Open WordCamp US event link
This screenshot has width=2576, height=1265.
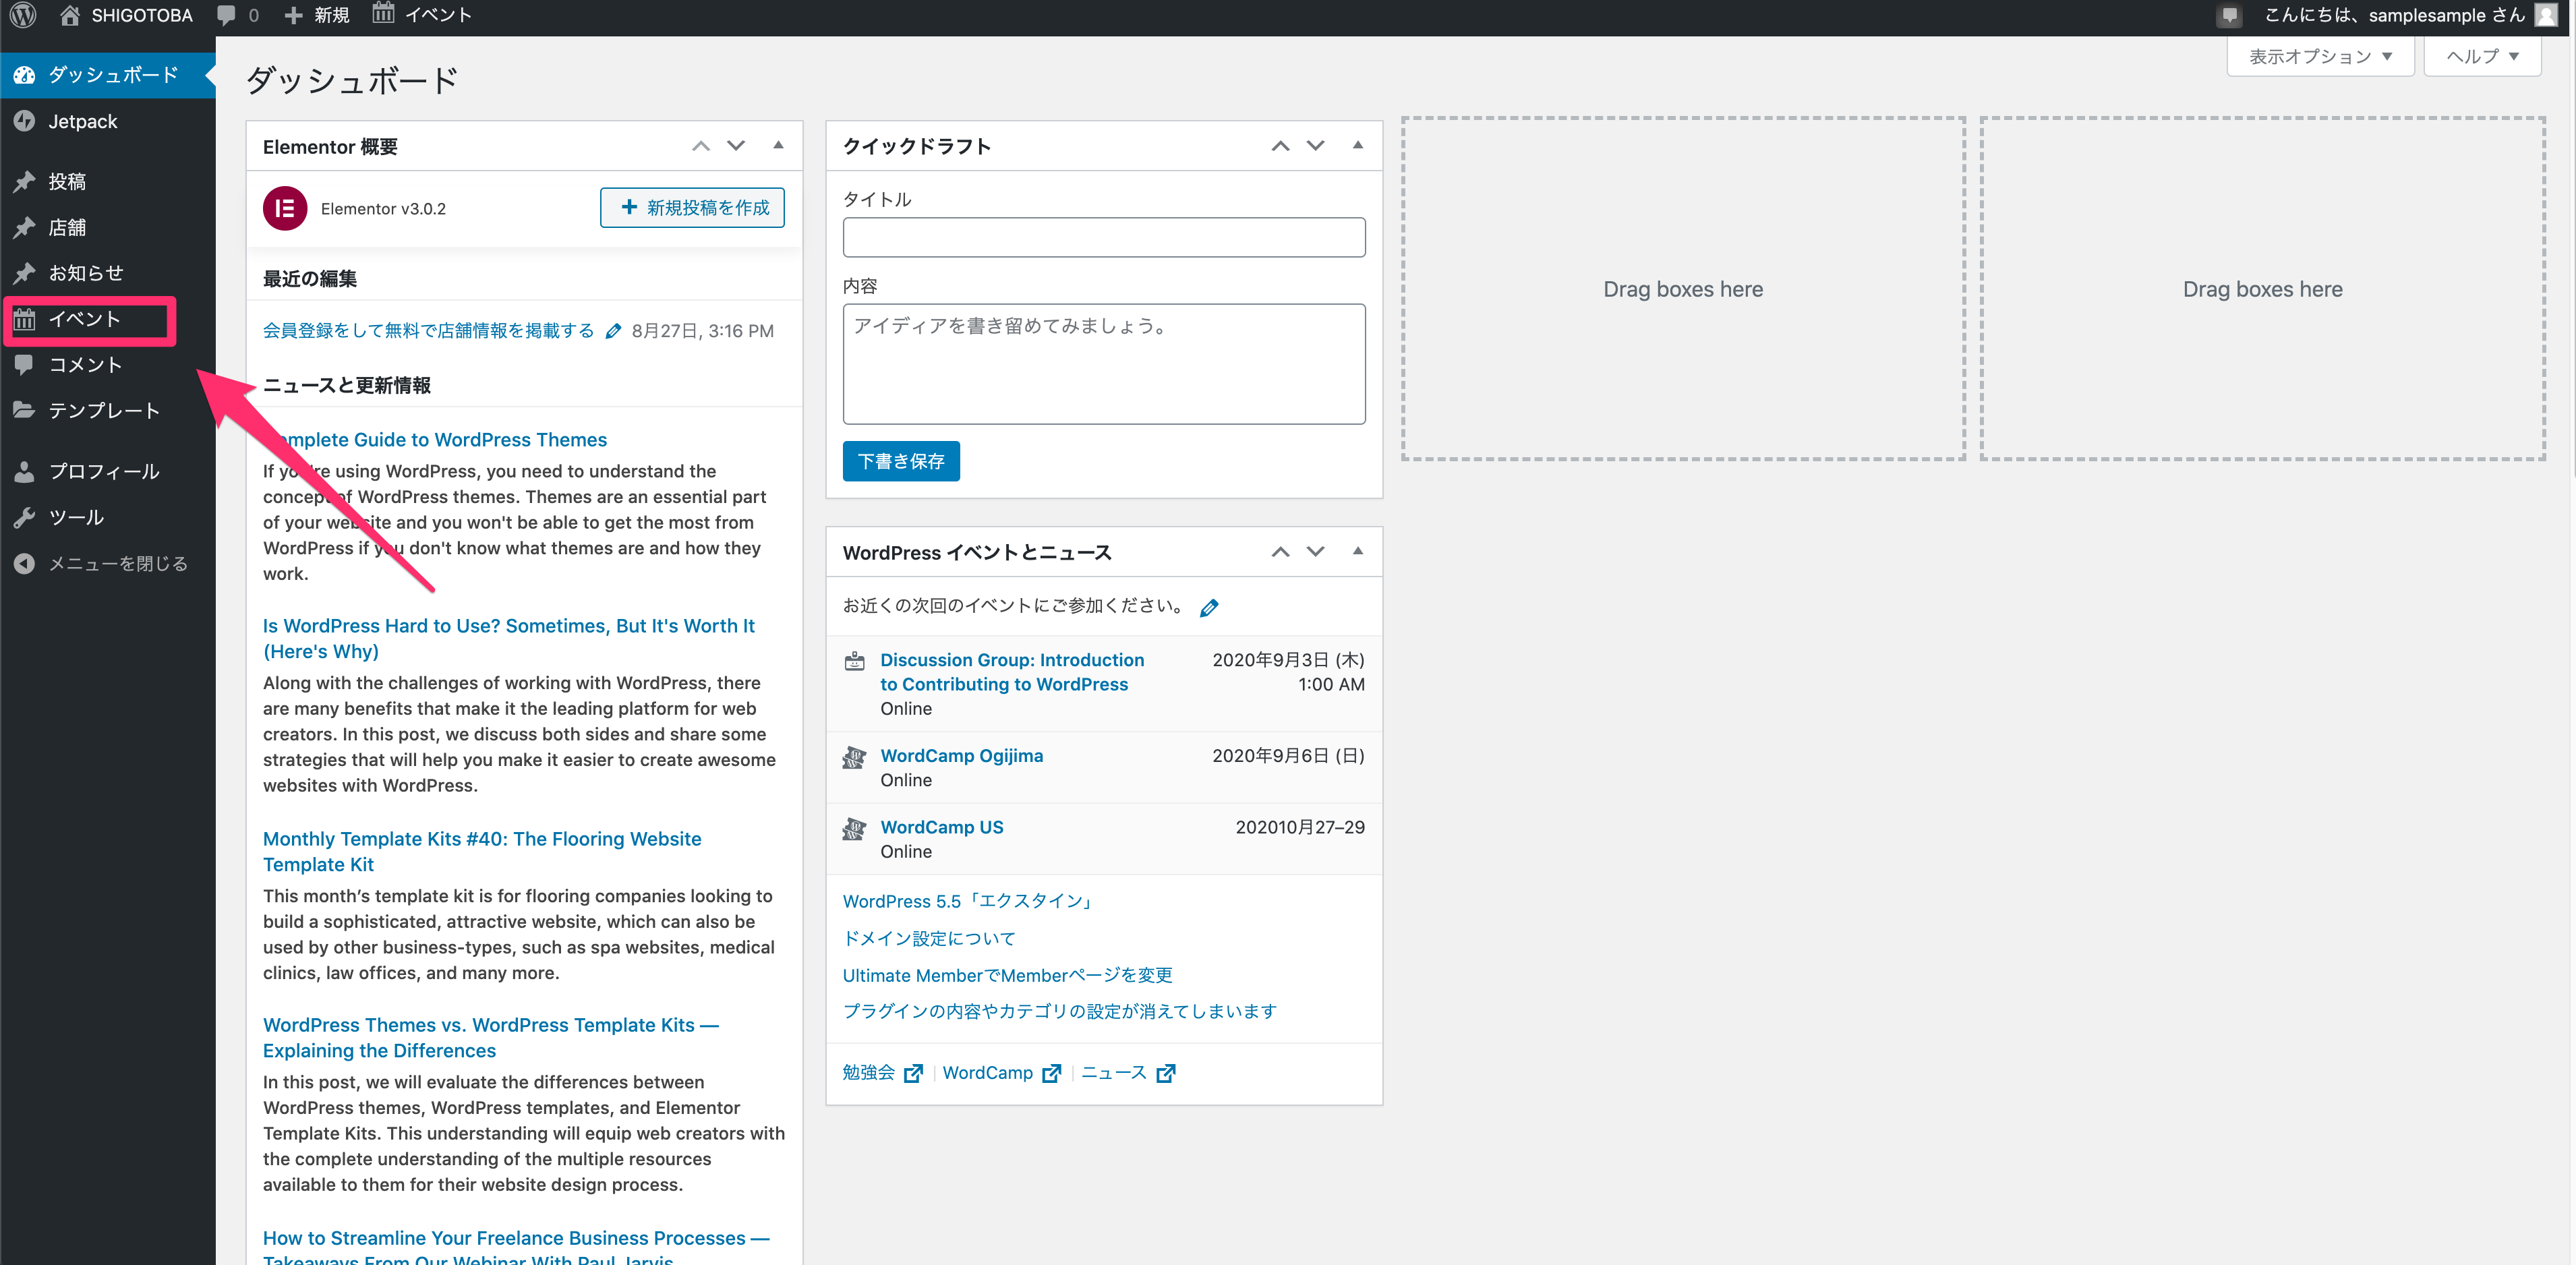pyautogui.click(x=941, y=828)
